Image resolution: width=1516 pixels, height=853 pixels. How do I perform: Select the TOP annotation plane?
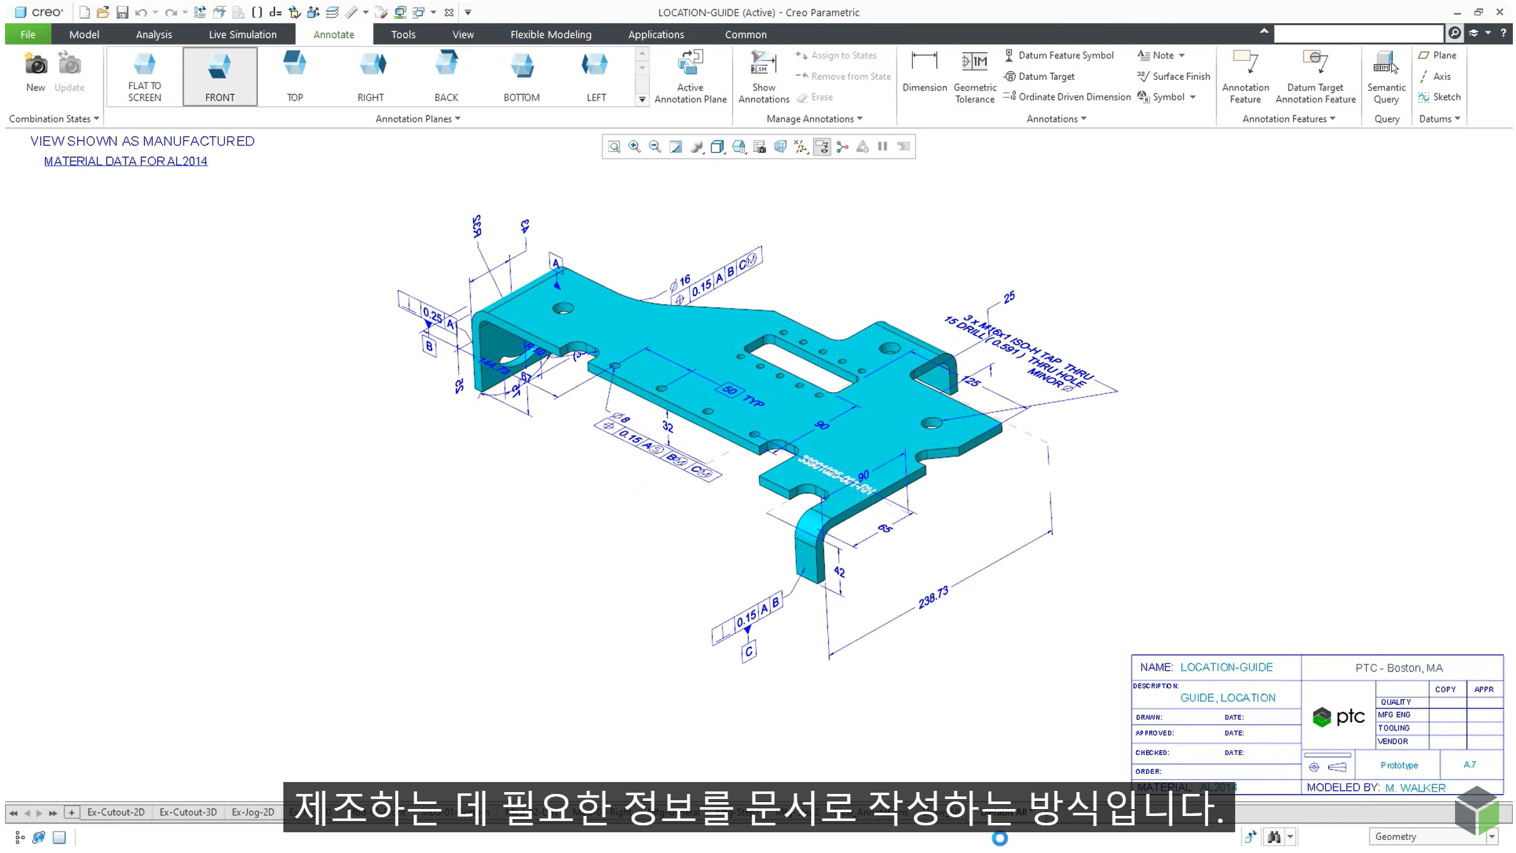(295, 77)
